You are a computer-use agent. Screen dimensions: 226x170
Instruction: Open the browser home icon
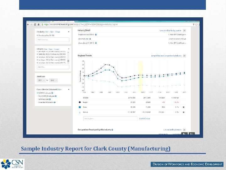tap(39, 25)
